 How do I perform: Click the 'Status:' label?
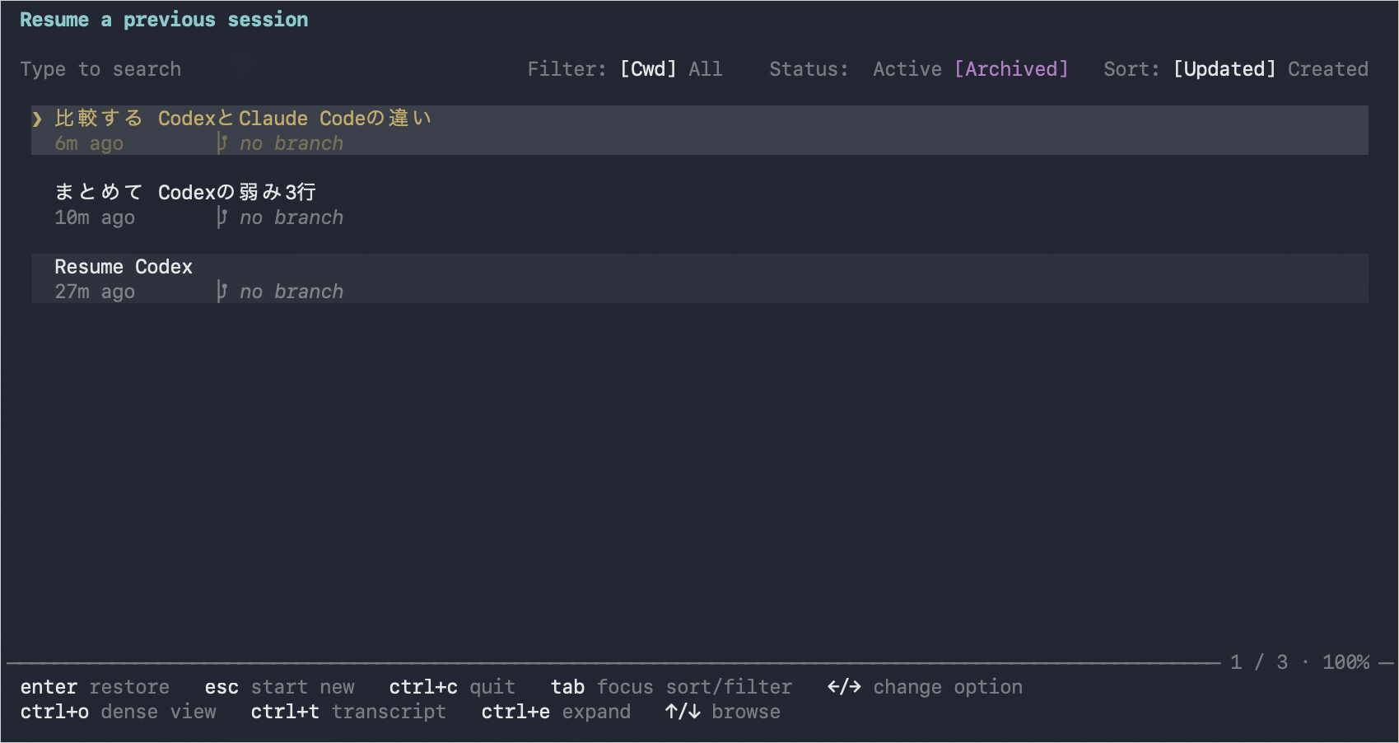click(x=809, y=69)
